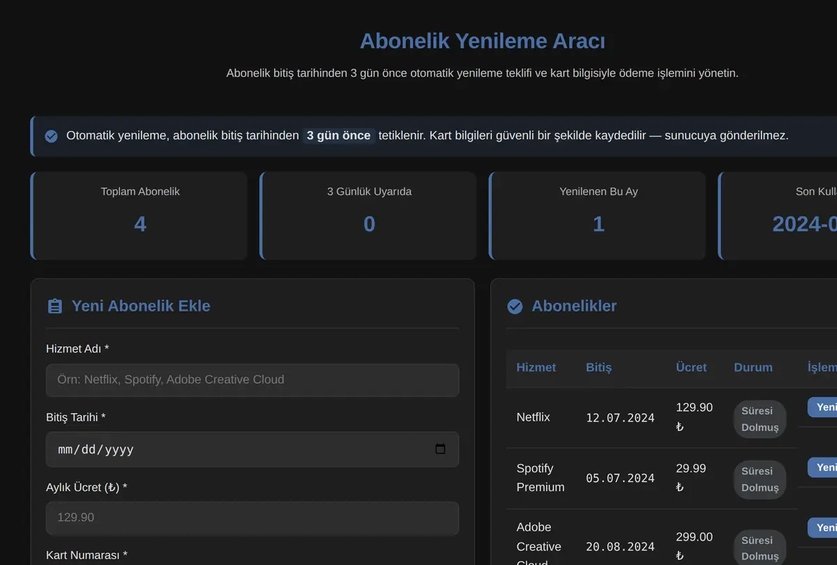Click the Yenile button in Adobe Creative Cloud row
837x565 pixels.
823,527
